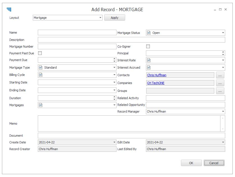
Task: Click the app grid icon in title bar
Action: click(x=9, y=10)
